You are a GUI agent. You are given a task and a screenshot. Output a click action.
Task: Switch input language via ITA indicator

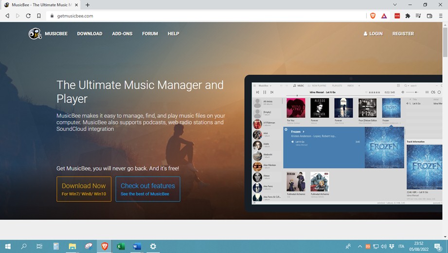tap(401, 246)
